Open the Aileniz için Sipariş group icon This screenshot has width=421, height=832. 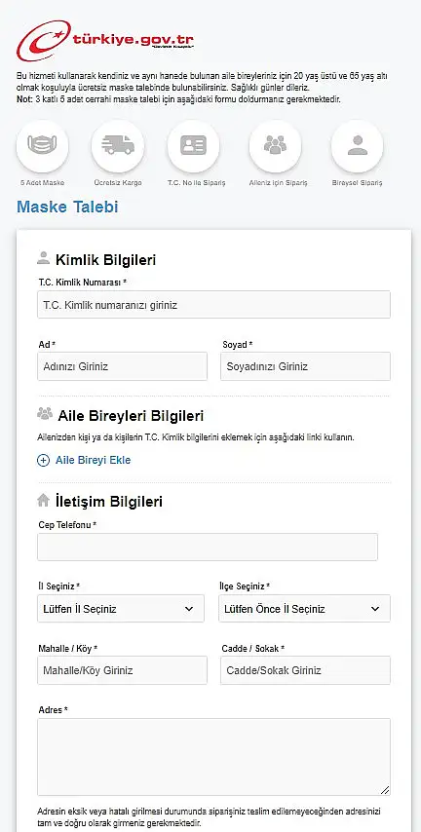(275, 146)
